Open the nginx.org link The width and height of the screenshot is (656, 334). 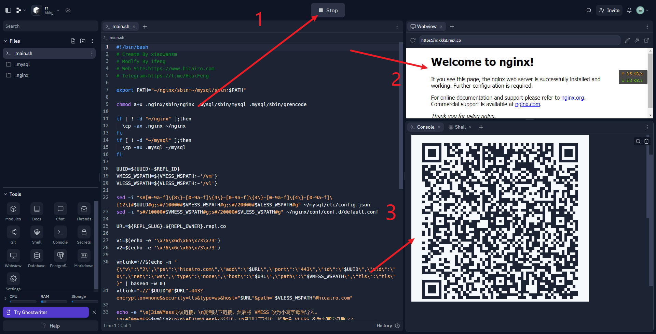pyautogui.click(x=572, y=98)
